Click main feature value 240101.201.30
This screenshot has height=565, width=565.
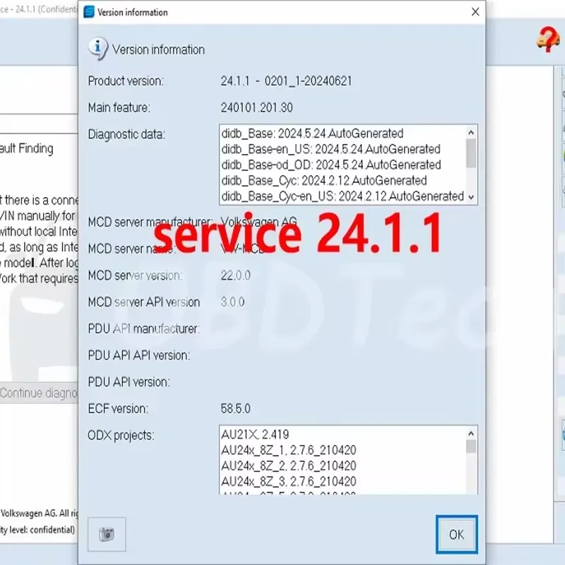[256, 107]
